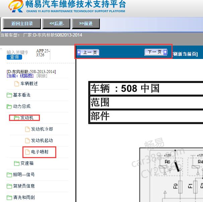Click the 刷新当前页 link
203x202 pixels.
(185, 54)
